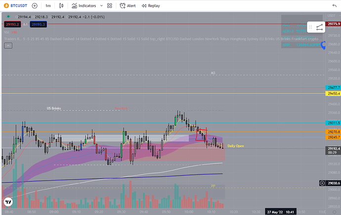Screen dimensions: 341x215
Task: Click the TradingView logo on the chart
Action: click(8, 202)
